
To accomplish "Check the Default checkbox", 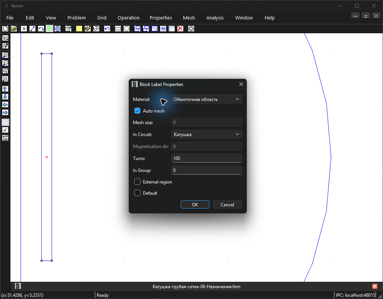I will [x=137, y=193].
